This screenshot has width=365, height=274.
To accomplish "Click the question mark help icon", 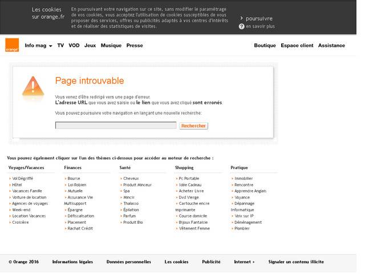I will (241, 27).
